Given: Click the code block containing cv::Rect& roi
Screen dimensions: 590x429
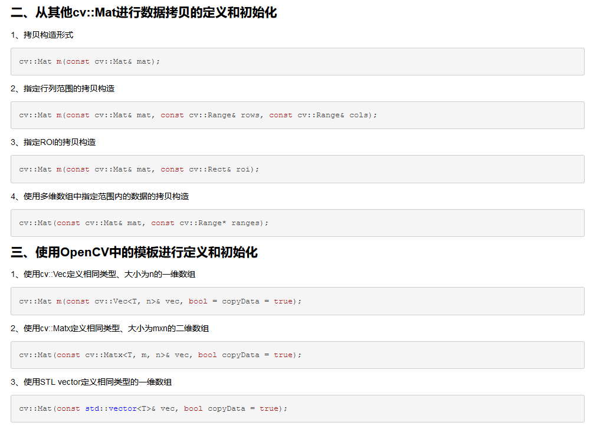Looking at the screenshot, I should pyautogui.click(x=295, y=169).
